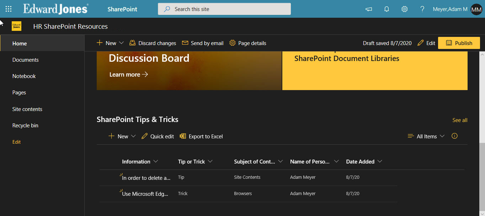The image size is (485, 216).
Task: Click the 8/7/20 date in the Browsers row
Action: coord(353,194)
